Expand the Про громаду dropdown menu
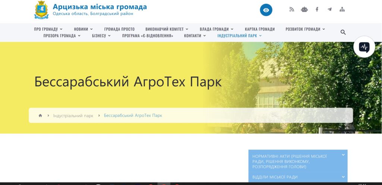Image resolution: width=382 pixels, height=185 pixels. point(48,29)
